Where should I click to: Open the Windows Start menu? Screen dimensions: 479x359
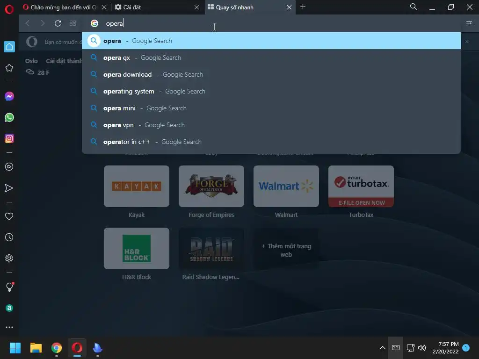pos(15,348)
